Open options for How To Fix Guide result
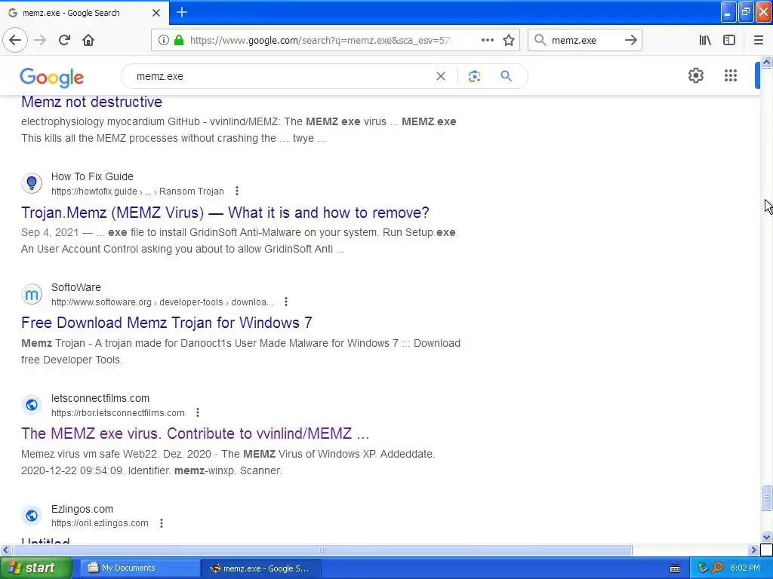 coord(237,191)
